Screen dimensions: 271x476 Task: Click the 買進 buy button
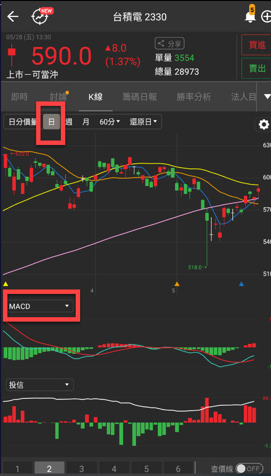[257, 45]
